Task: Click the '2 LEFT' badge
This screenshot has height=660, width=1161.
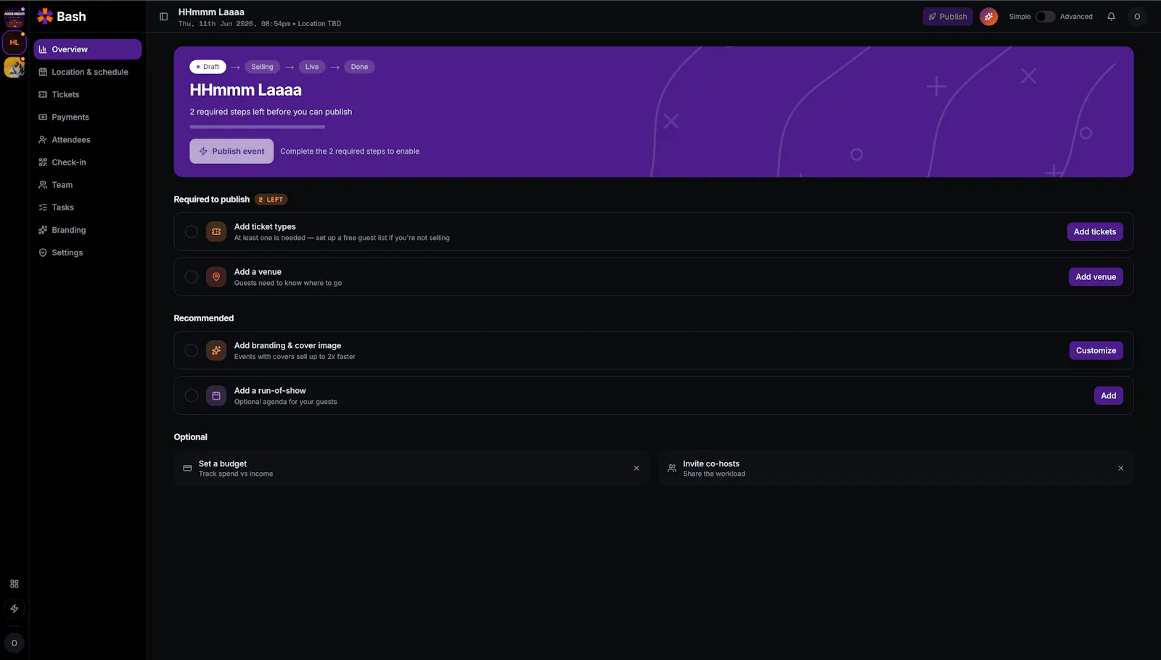Action: pyautogui.click(x=271, y=199)
